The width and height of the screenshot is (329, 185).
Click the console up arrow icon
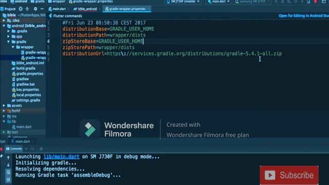click(x=8, y=158)
